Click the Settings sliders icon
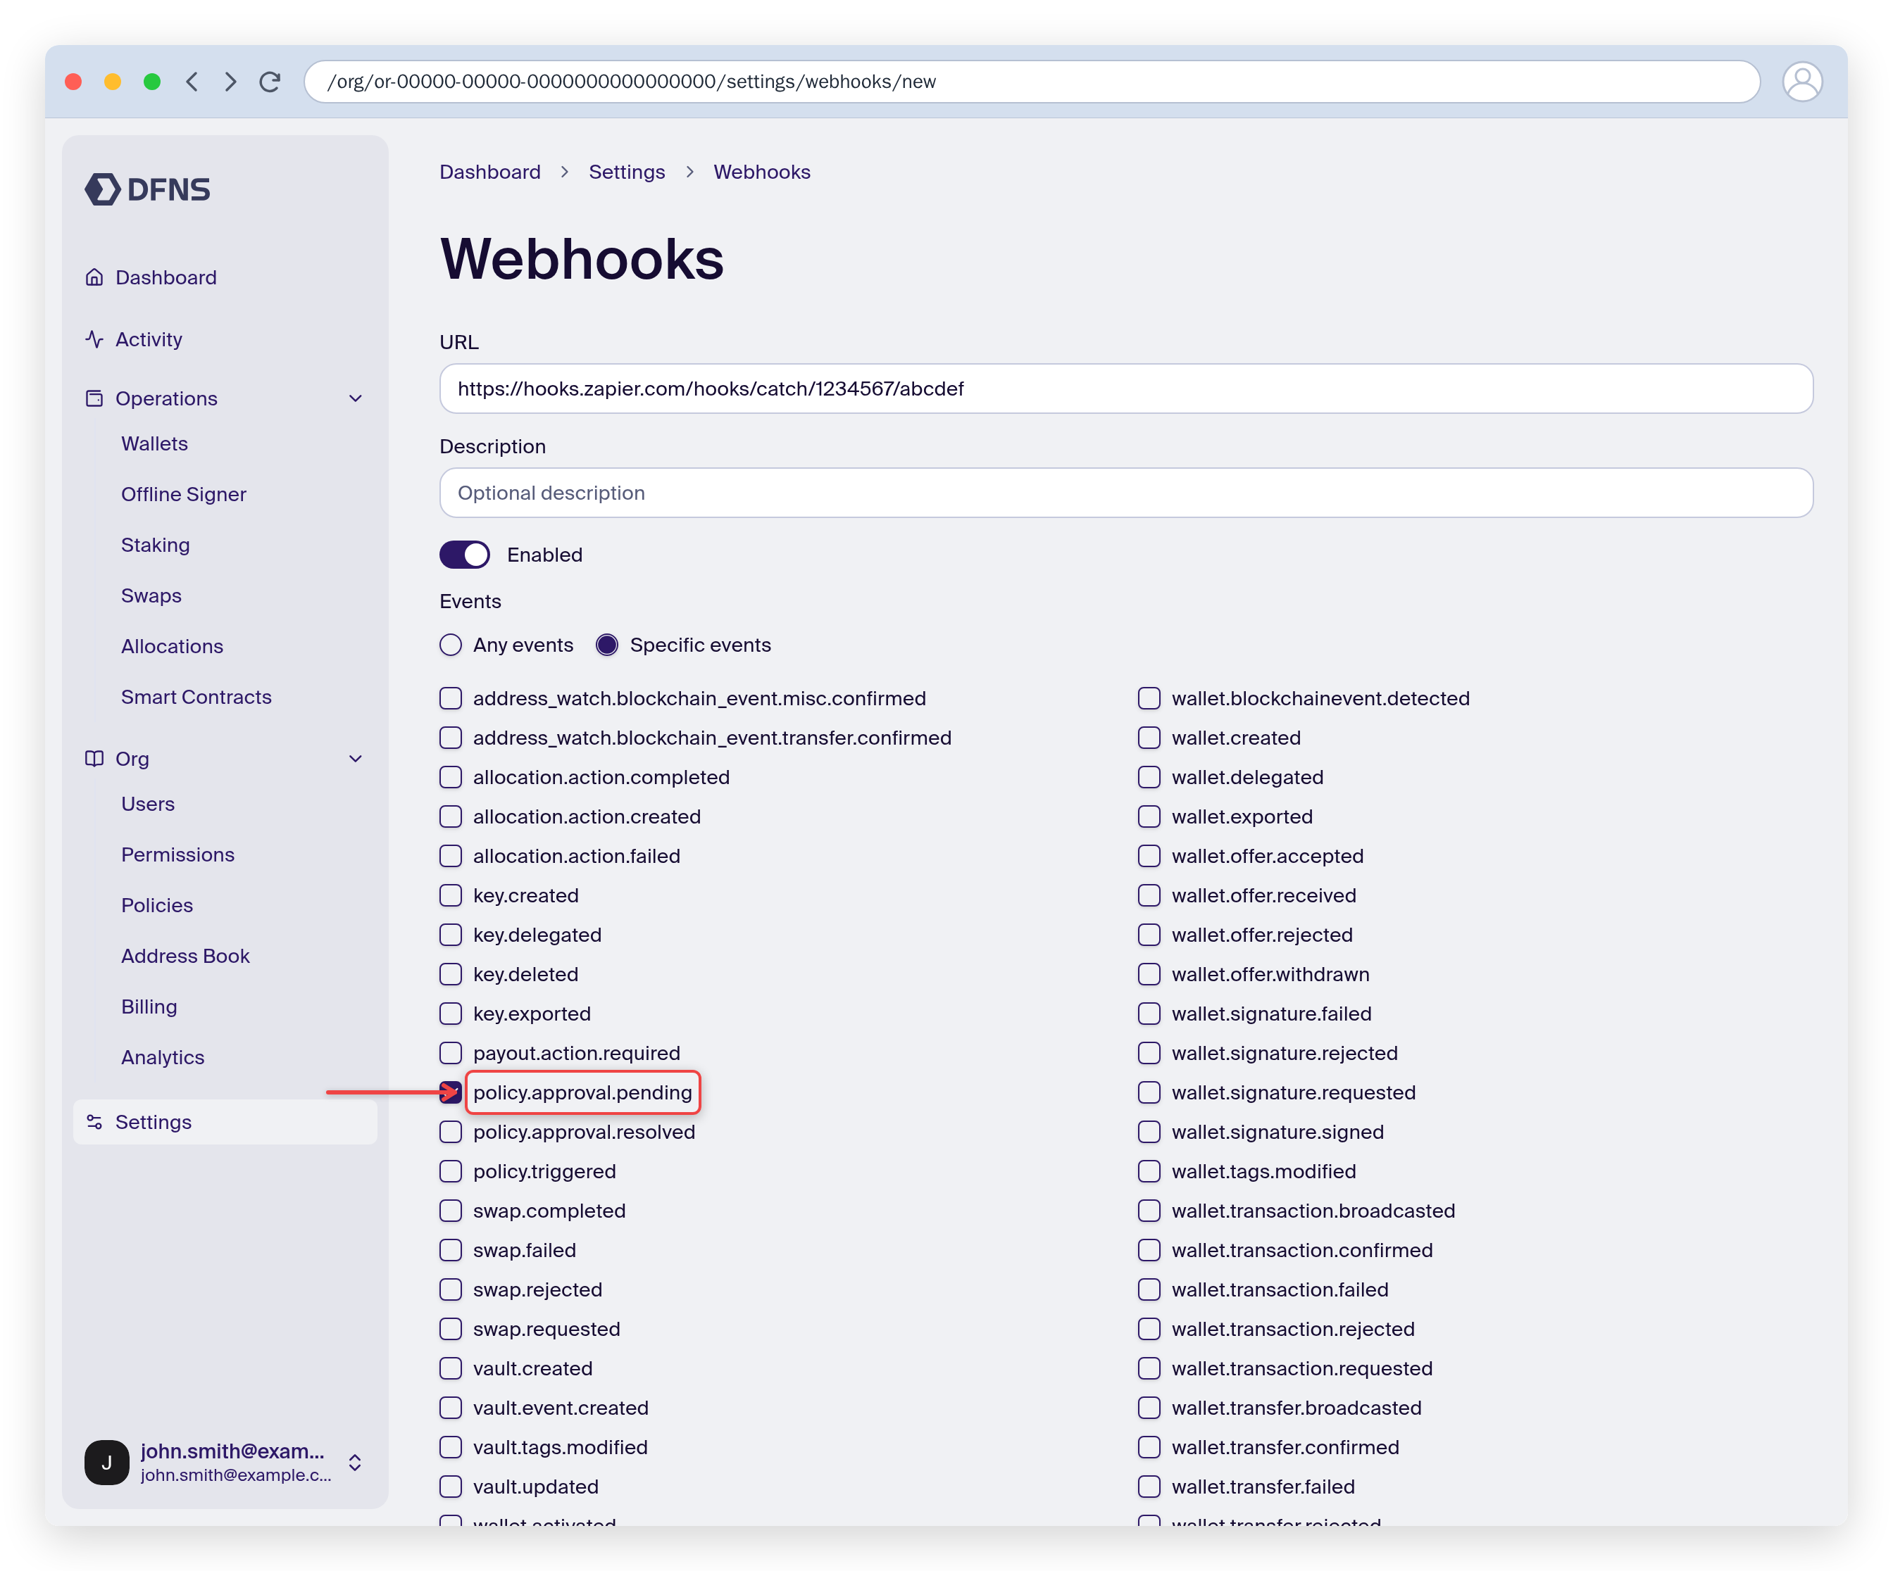This screenshot has width=1893, height=1571. point(94,1123)
